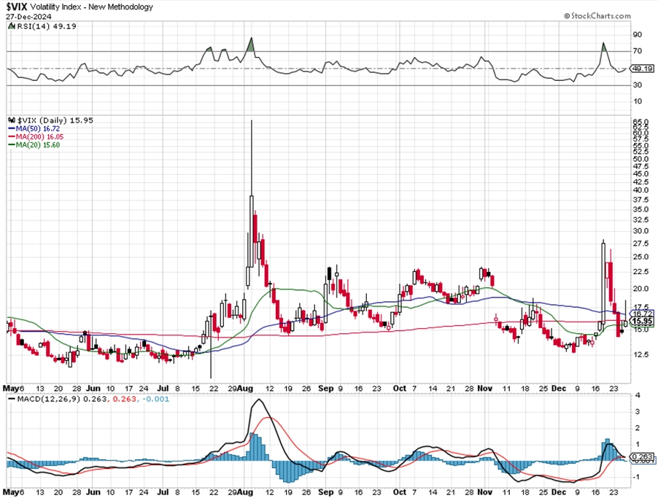Click the 49.19 RSI value tag
Viewport: 658px width, 498px height.
[643, 69]
